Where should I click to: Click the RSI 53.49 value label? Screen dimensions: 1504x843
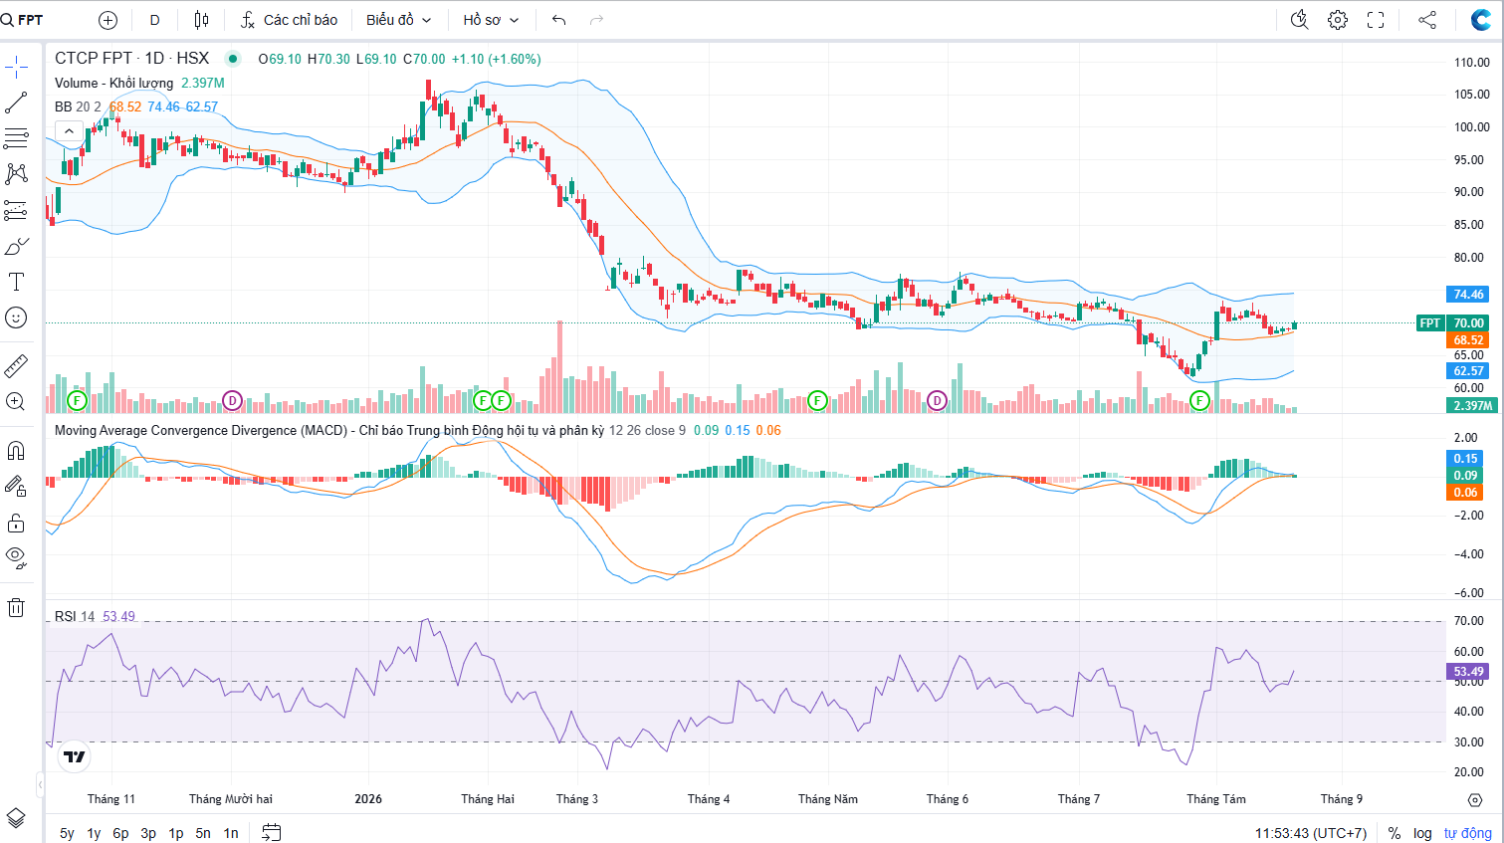click(x=1468, y=671)
